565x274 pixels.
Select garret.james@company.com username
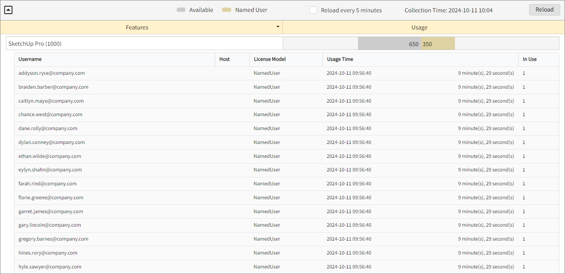point(51,212)
